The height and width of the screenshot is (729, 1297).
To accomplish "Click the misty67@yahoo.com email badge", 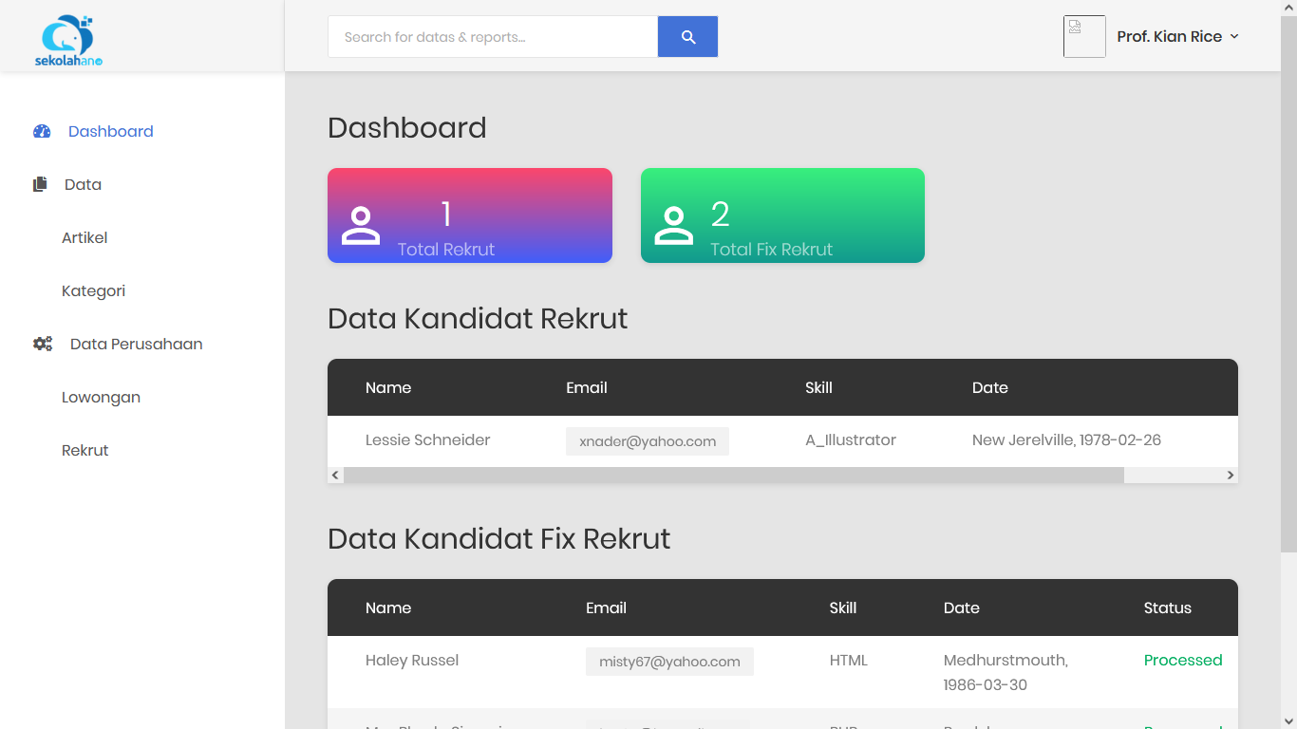I will (x=669, y=662).
